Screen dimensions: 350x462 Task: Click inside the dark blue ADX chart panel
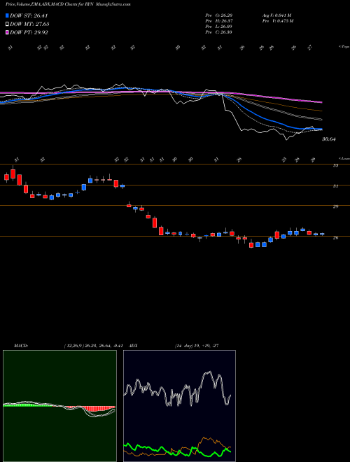click(179, 406)
